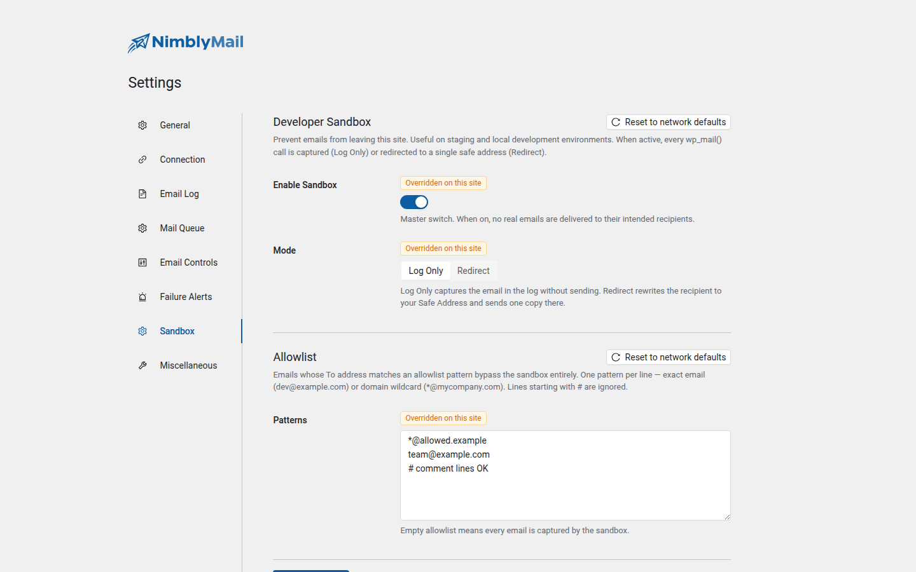Image resolution: width=916 pixels, height=572 pixels.
Task: Toggle the Enable Sandbox switch
Action: (x=414, y=202)
